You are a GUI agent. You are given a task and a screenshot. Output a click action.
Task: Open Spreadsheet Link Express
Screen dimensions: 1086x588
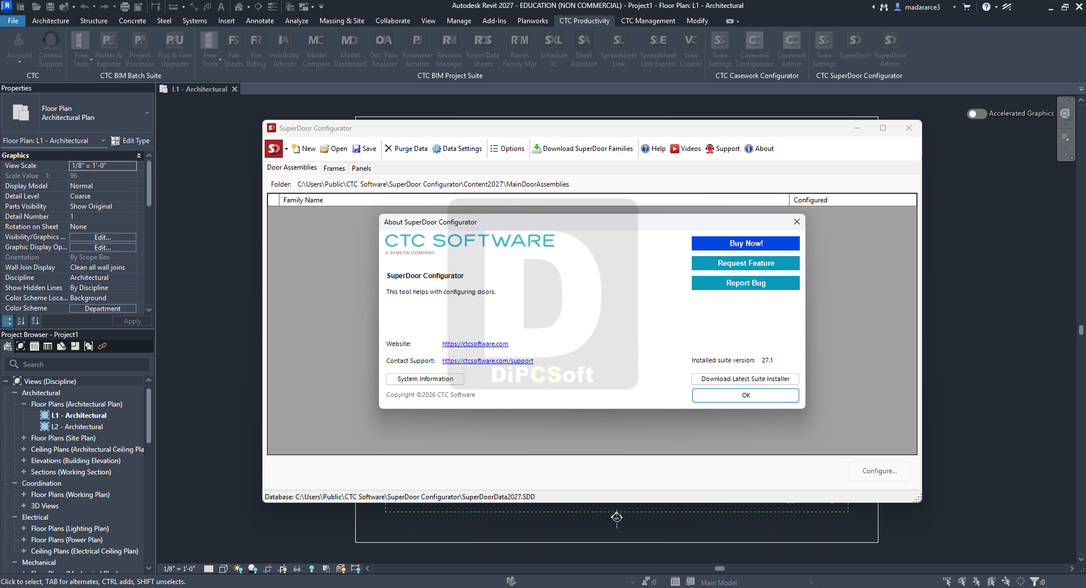click(658, 50)
